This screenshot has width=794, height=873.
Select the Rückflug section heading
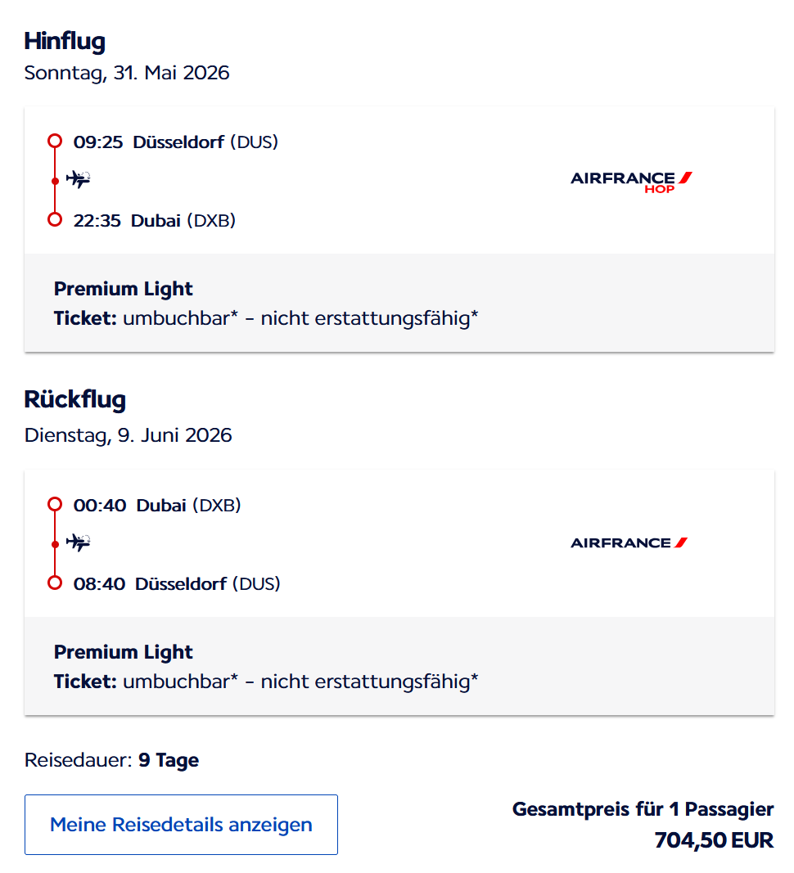(x=76, y=399)
